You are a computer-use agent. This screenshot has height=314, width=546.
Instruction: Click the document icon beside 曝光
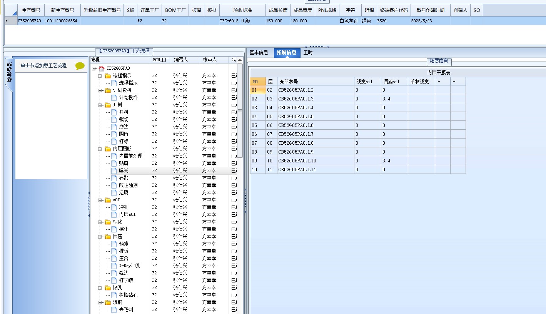(114, 170)
